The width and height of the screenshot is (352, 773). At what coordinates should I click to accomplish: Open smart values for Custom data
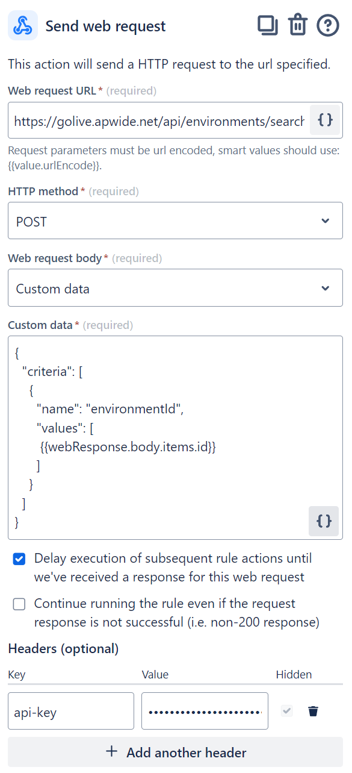[324, 521]
